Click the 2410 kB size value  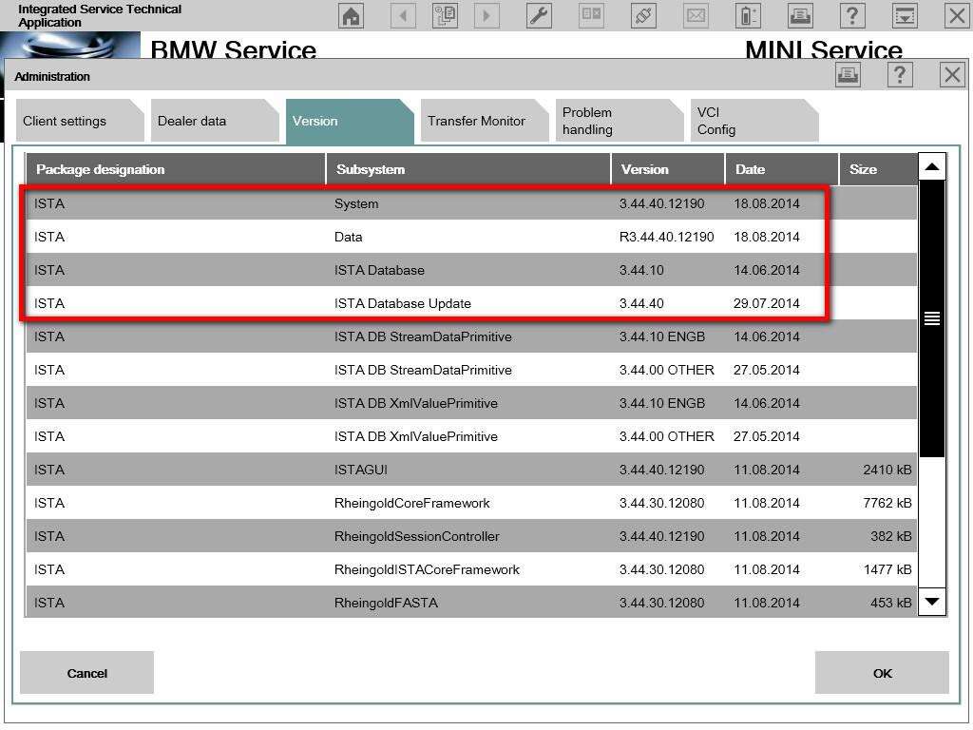point(887,470)
